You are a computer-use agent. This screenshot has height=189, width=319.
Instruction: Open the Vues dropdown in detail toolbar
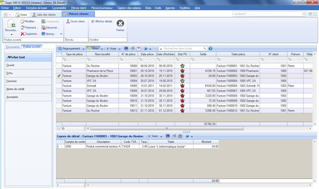point(161,136)
